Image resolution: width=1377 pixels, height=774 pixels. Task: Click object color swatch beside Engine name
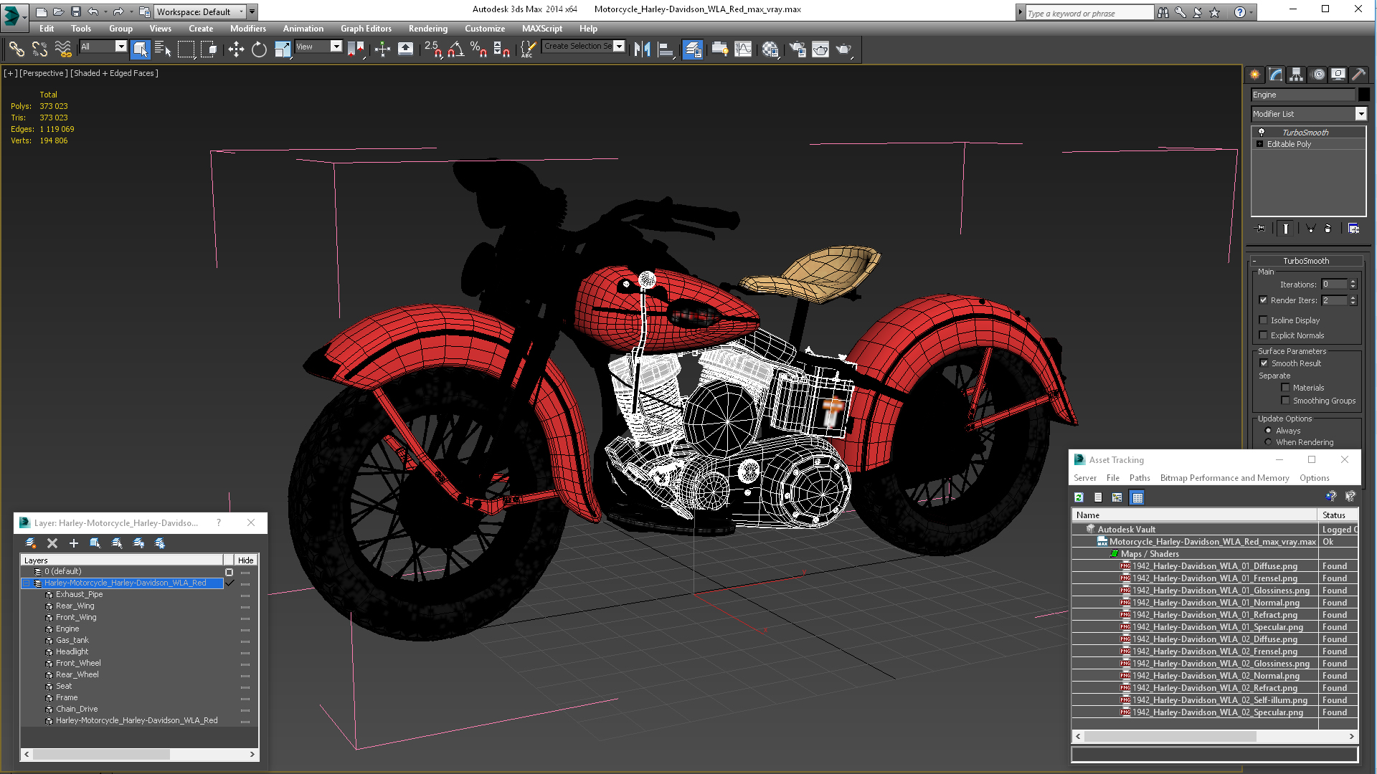coord(1363,95)
